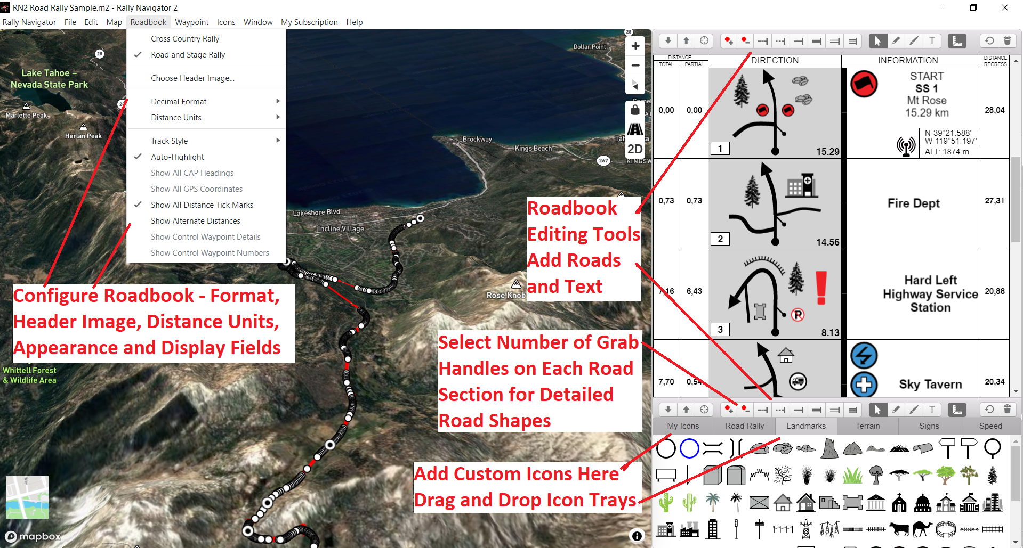1023x548 pixels.
Task: Pick the camel icon in the icon tray
Action: (922, 529)
